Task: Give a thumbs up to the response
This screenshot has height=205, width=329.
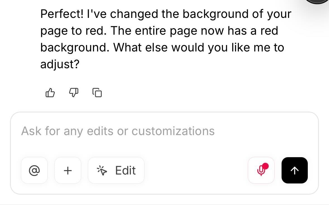Action: [50, 93]
